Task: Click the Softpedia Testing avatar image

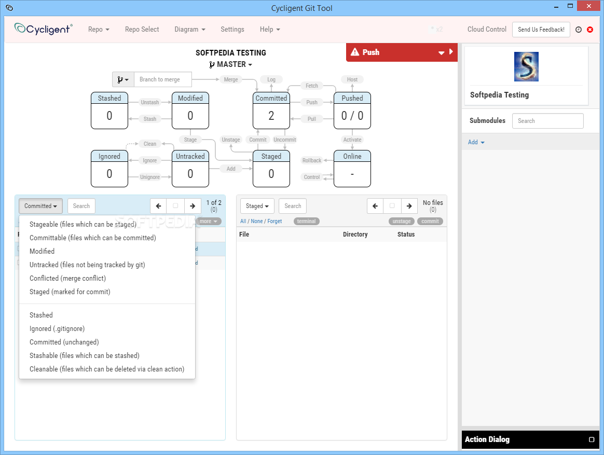Action: pos(526,66)
